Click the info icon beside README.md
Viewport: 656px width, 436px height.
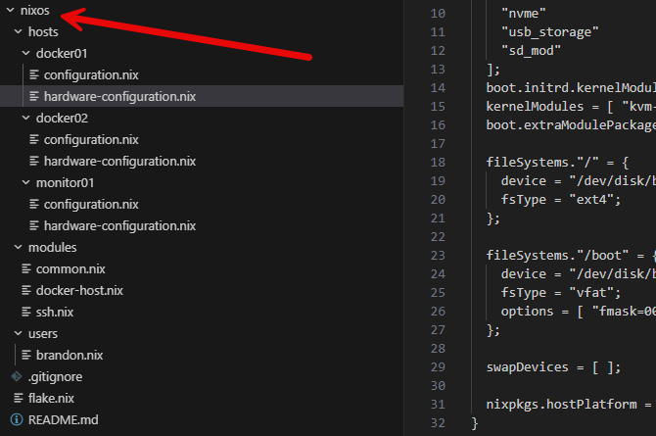click(17, 419)
